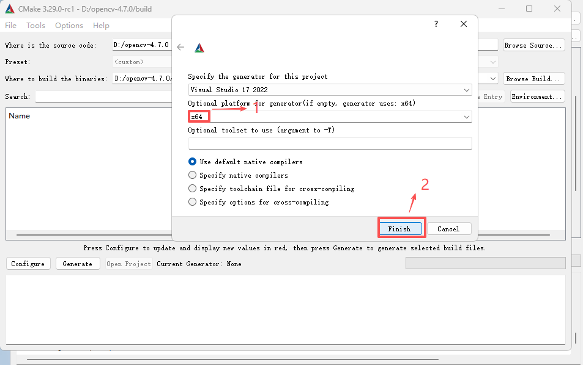
Task: Click the Name column header
Action: [x=20, y=116]
